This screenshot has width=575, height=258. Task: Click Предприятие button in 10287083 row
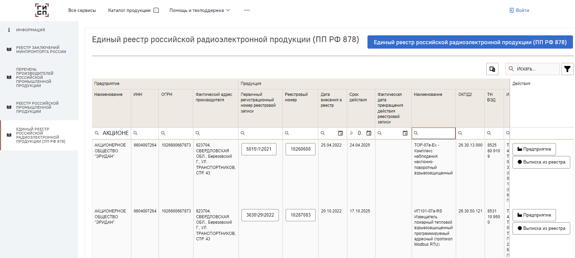534,215
